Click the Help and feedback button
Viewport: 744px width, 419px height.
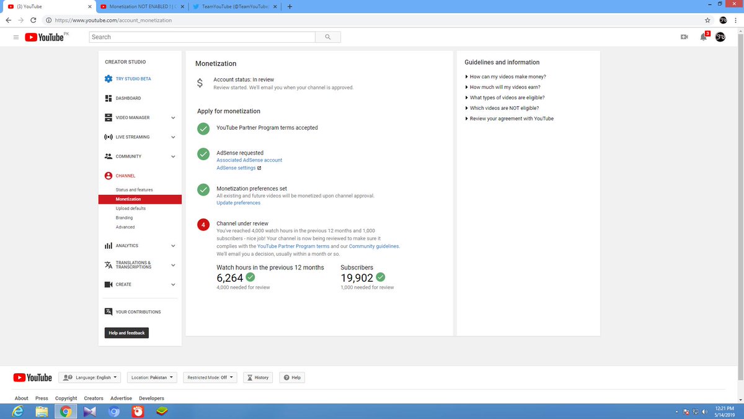point(126,333)
